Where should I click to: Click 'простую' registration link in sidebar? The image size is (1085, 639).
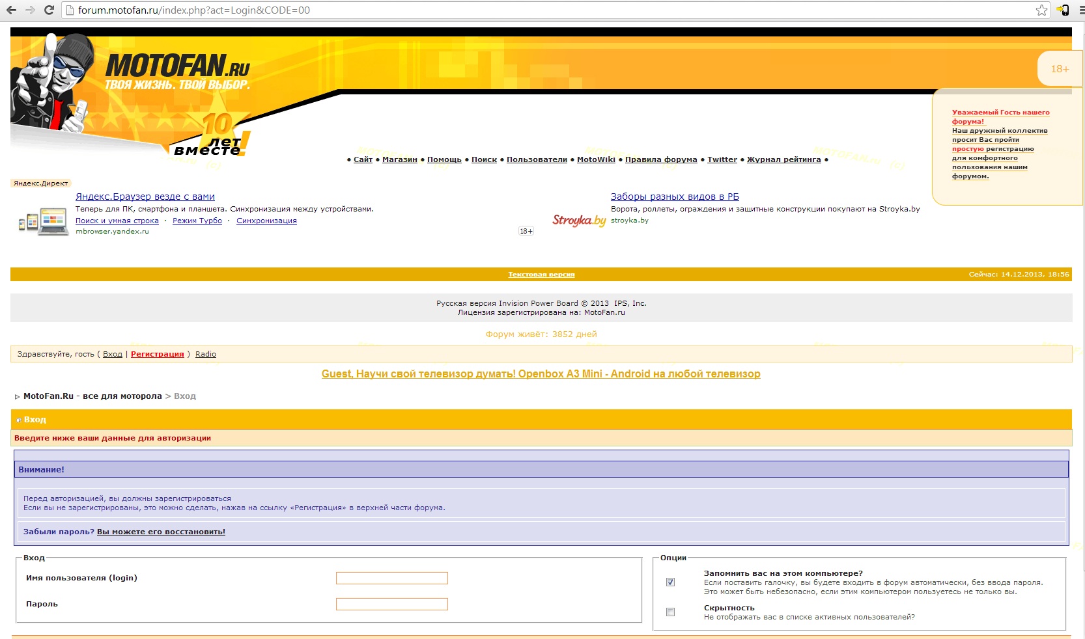(x=968, y=149)
